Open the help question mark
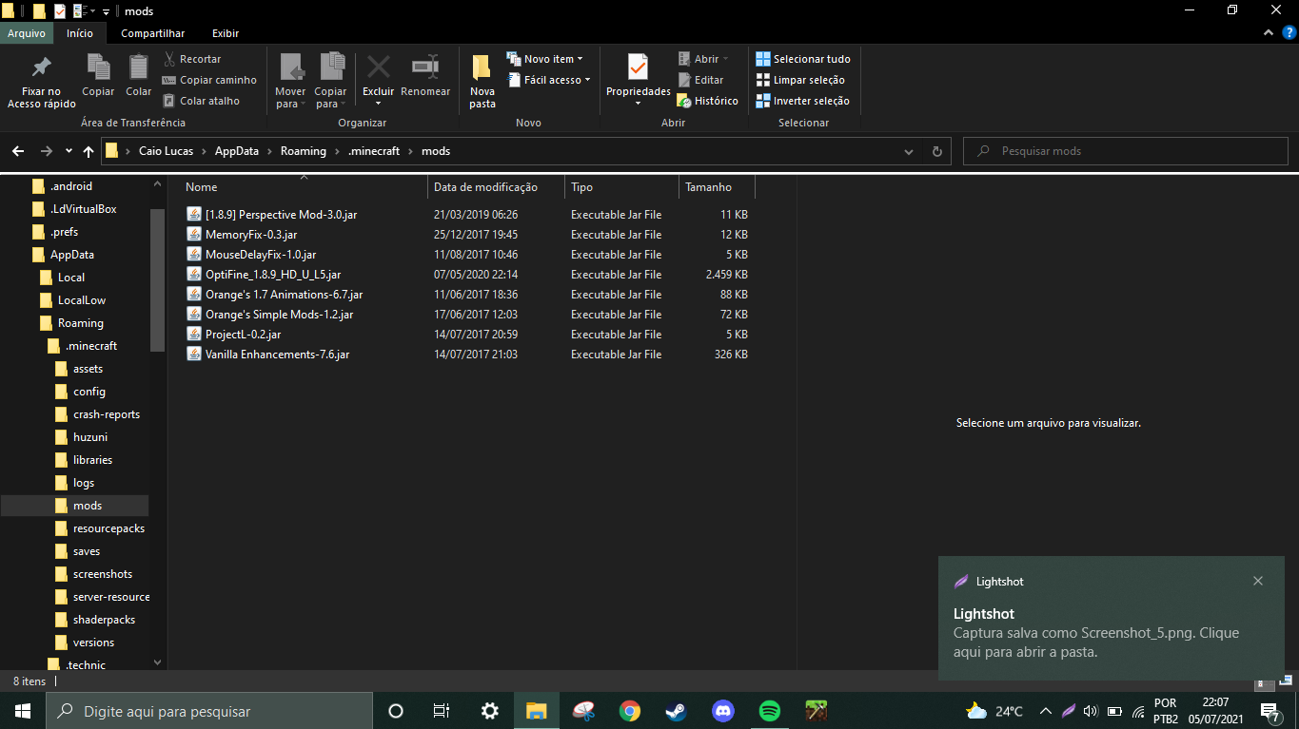The width and height of the screenshot is (1299, 729). (x=1288, y=32)
